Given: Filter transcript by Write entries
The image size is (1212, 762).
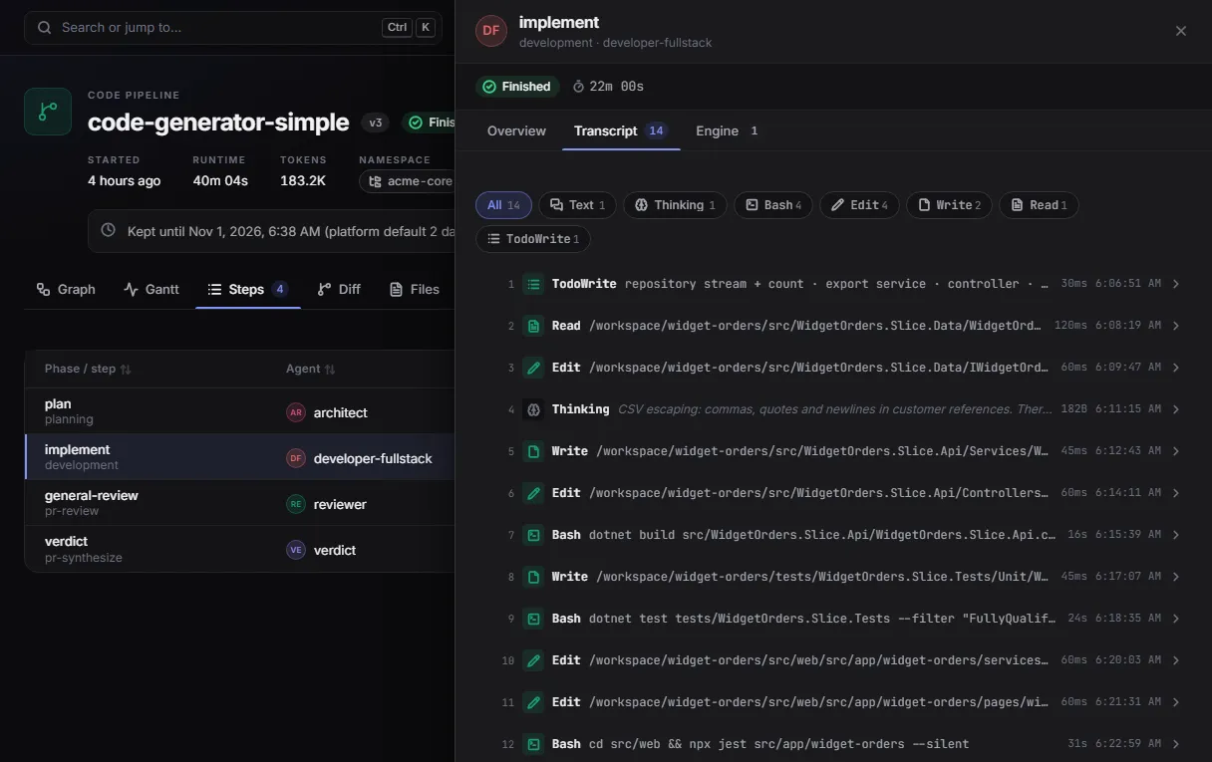Looking at the screenshot, I should click(x=949, y=205).
